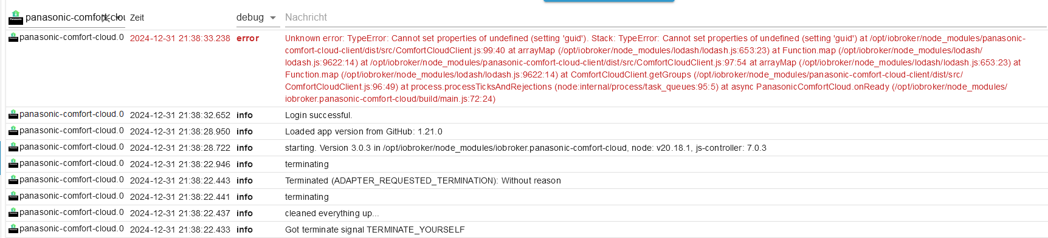This screenshot has width=1048, height=238.
Task: Click the adapter icon beside the 'Login successful.' entry
Action: click(x=13, y=114)
